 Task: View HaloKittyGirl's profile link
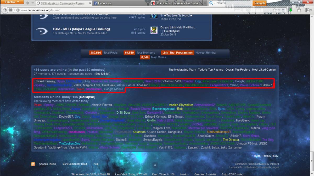click(172, 31)
